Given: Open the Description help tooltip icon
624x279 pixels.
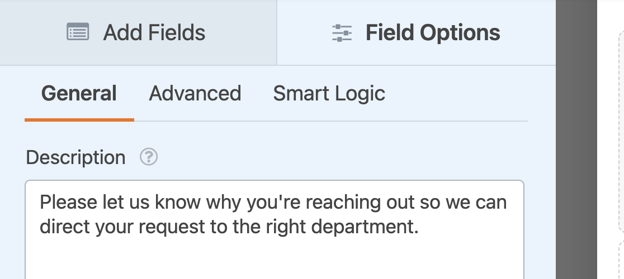Looking at the screenshot, I should 149,157.
